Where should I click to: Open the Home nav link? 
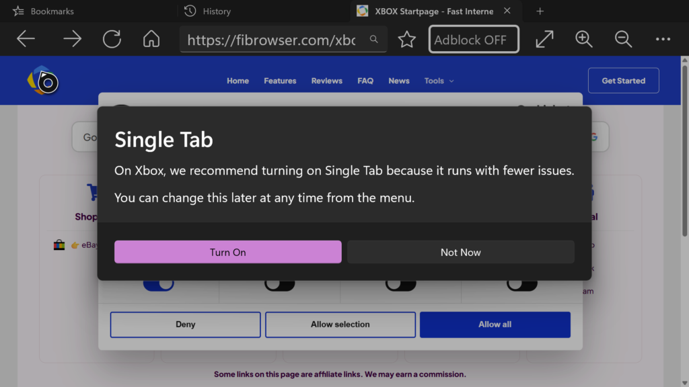pos(238,81)
